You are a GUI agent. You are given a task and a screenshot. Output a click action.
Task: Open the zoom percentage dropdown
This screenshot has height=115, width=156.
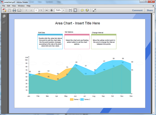click(63, 10)
